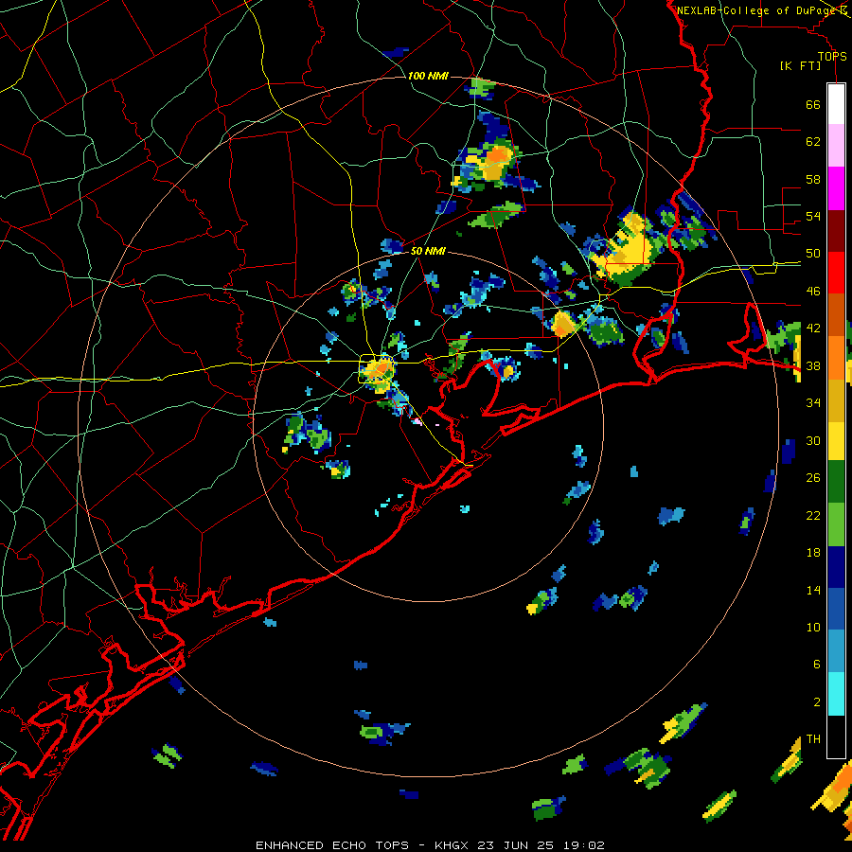Select the sky blue 6 kft swatch
The width and height of the screenshot is (852, 852).
(x=836, y=651)
